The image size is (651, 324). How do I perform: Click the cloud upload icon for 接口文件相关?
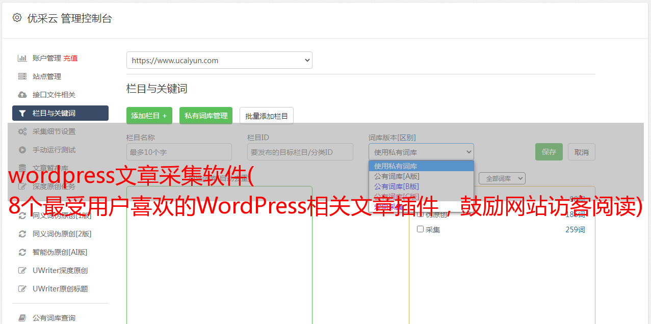coord(22,95)
